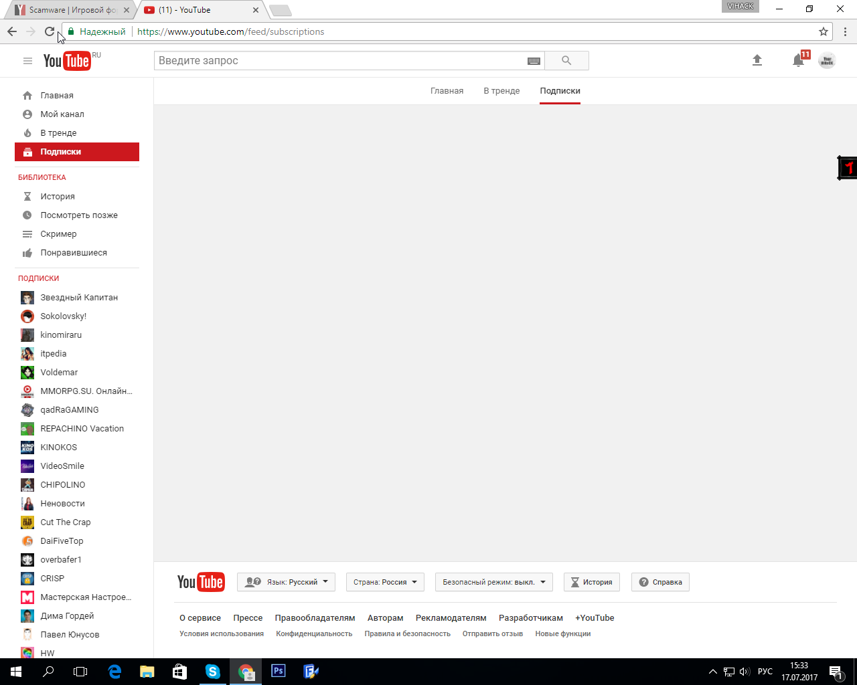857x685 pixels.
Task: Click the Справка button in the footer
Action: [x=660, y=581]
